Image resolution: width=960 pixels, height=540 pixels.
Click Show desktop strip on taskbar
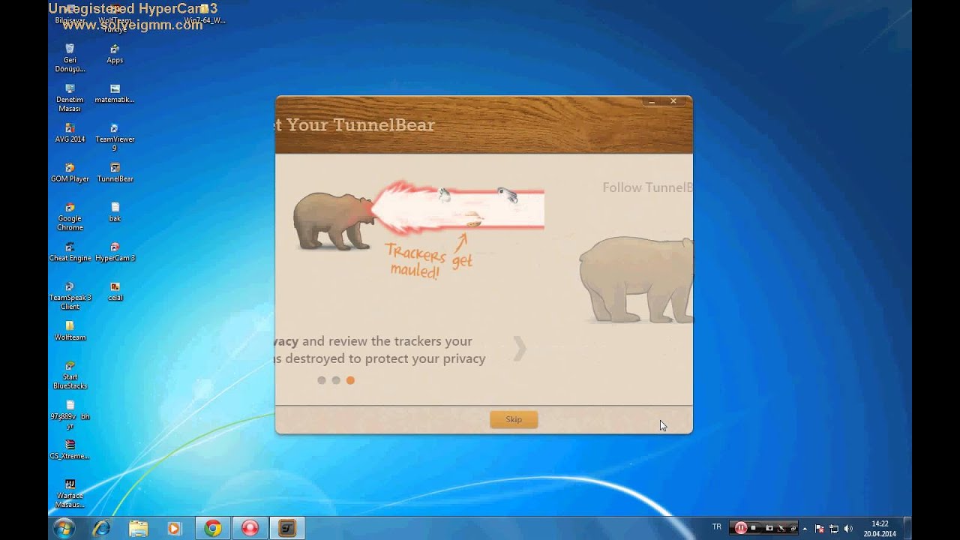tap(907, 528)
